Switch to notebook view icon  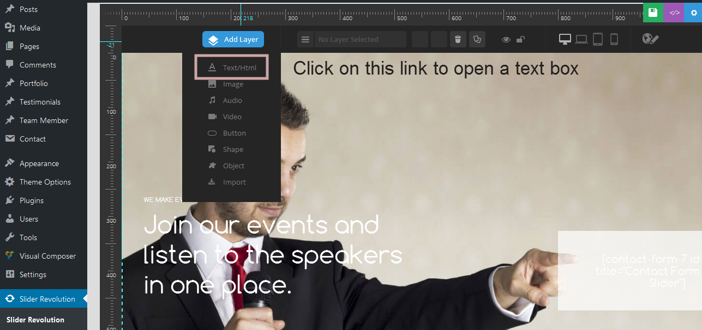pos(581,39)
